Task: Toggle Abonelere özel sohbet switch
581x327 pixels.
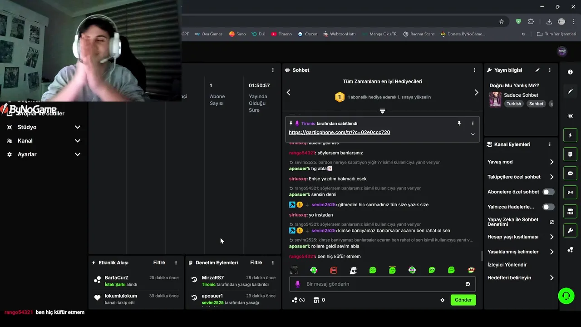Action: (548, 192)
